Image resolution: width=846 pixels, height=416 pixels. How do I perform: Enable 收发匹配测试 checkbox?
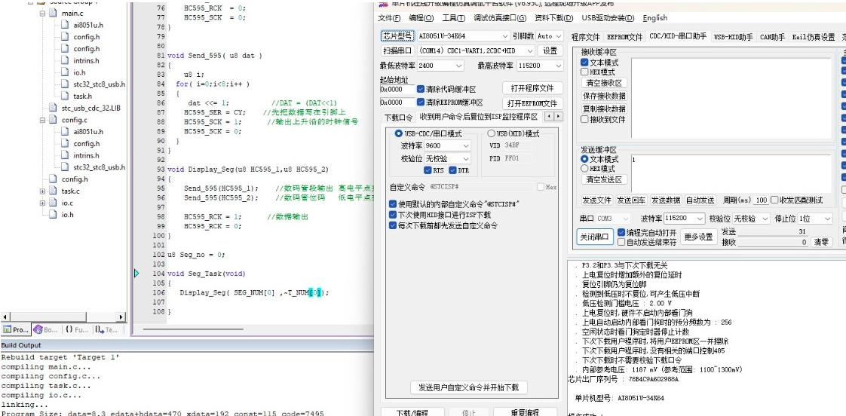point(775,200)
